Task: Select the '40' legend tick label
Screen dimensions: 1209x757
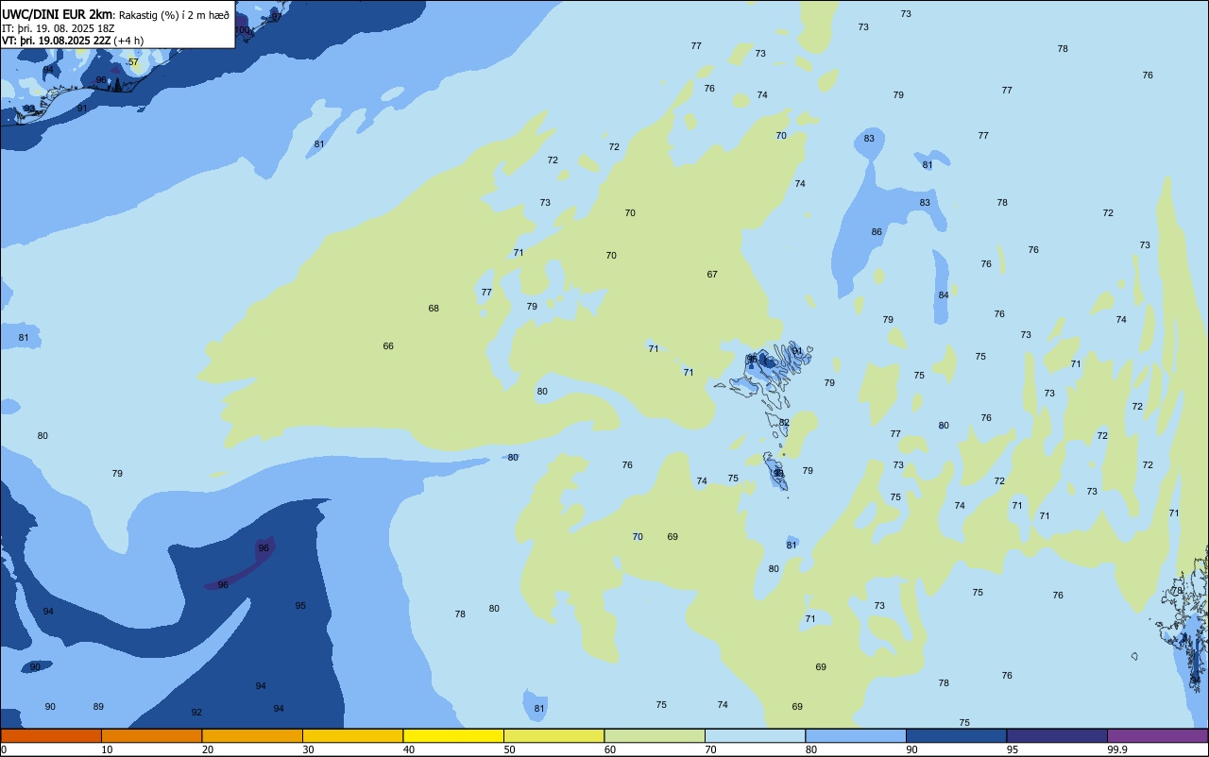Action: click(409, 749)
